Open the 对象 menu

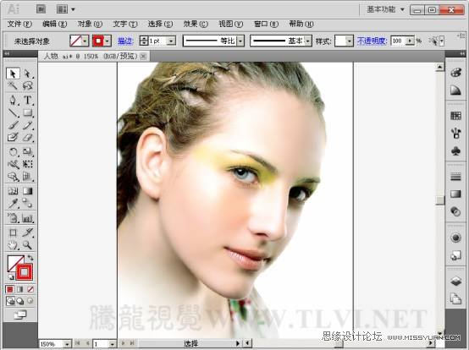(90, 24)
